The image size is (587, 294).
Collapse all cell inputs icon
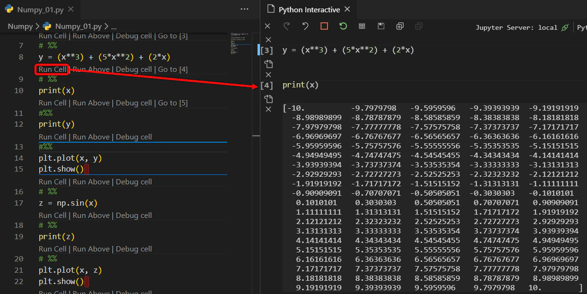click(x=419, y=26)
